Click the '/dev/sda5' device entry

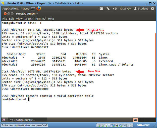(9, 65)
